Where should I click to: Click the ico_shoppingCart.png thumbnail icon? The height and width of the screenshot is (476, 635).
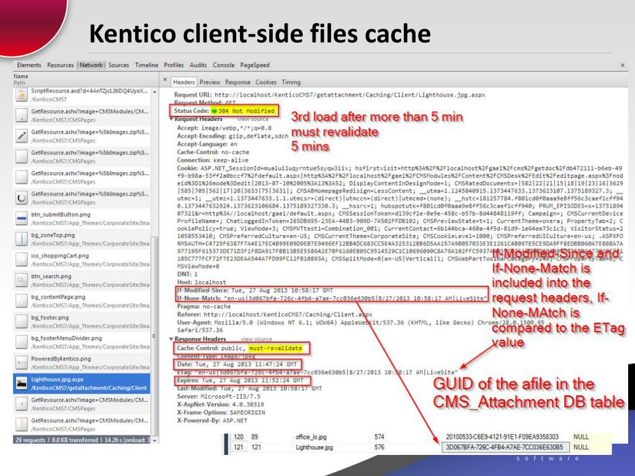click(22, 260)
